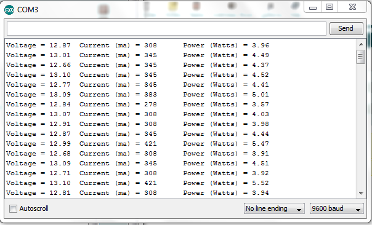Image resolution: width=372 pixels, height=225 pixels.
Task: Click the Voltage = 13.07 reading
Action: (x=38, y=114)
